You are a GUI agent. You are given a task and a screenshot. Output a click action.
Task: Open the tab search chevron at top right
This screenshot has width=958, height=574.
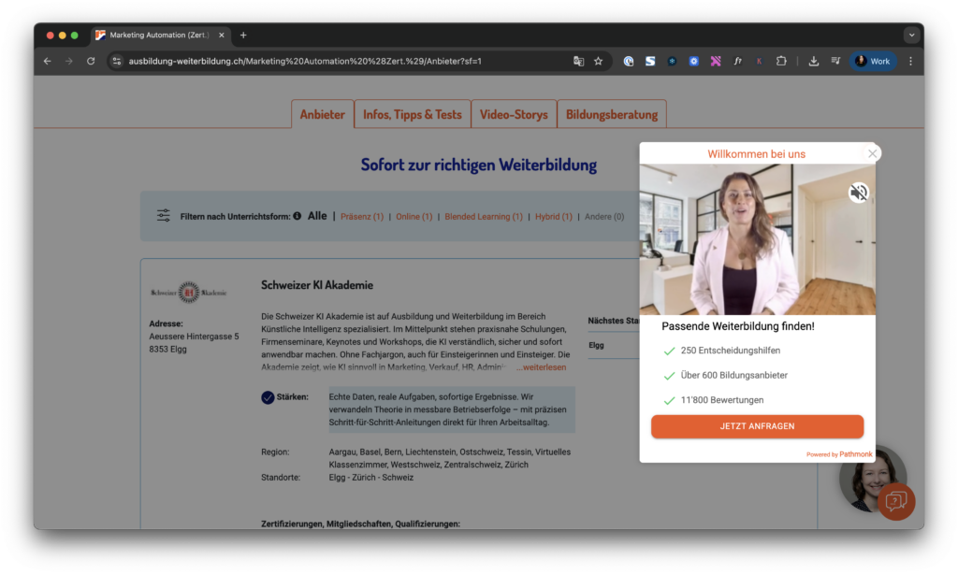coord(911,35)
